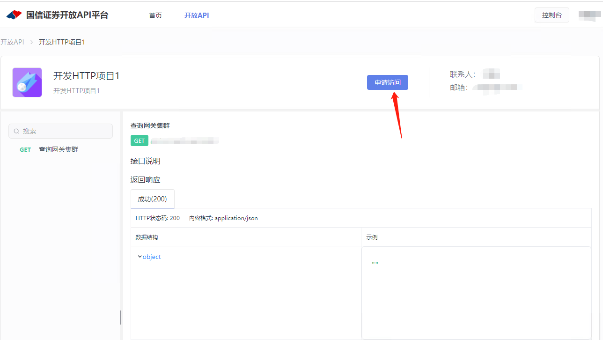
Task: Collapse the object node chevron
Action: click(140, 257)
